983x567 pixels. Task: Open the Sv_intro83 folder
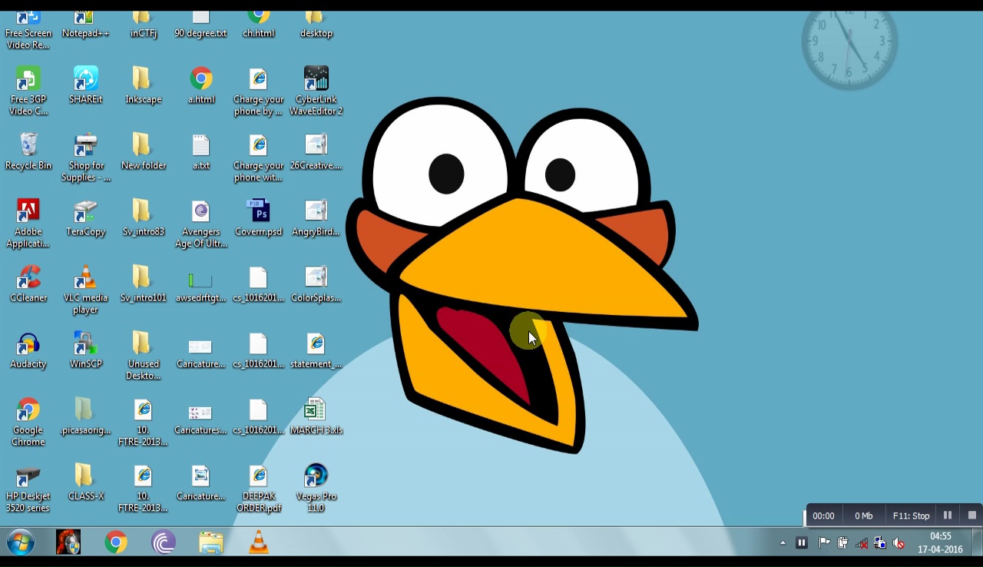click(143, 217)
